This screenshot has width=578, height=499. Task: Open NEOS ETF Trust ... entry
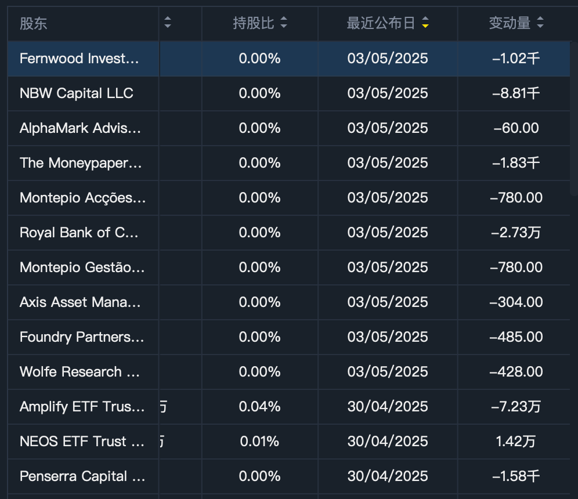coord(82,442)
